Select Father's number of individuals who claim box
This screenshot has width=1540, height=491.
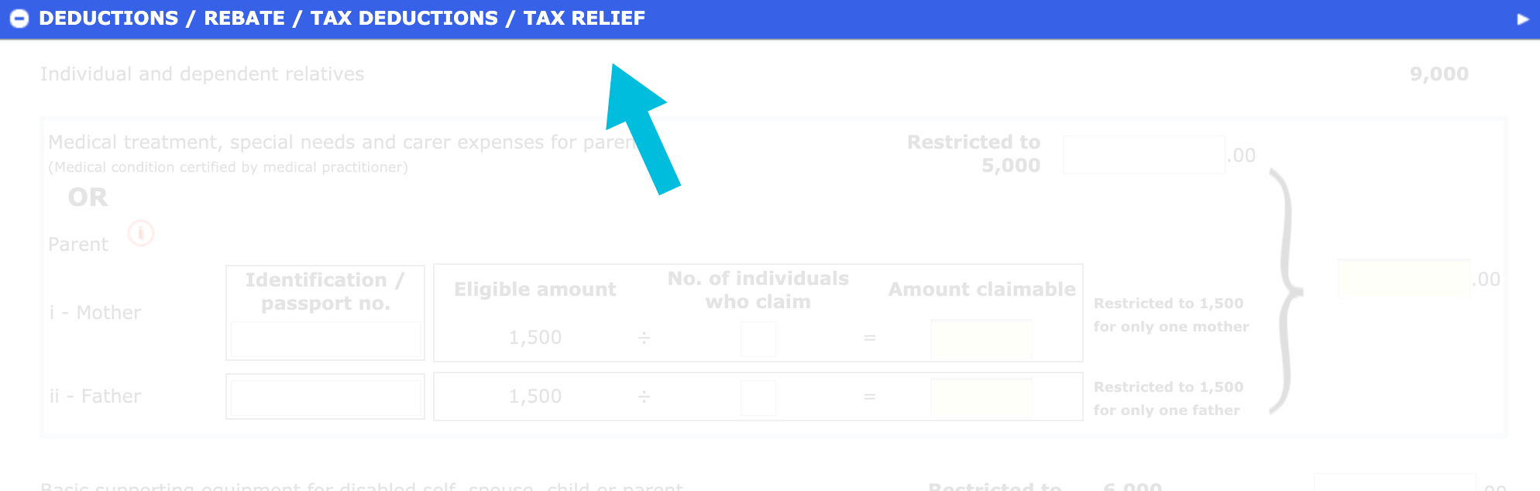click(x=758, y=397)
